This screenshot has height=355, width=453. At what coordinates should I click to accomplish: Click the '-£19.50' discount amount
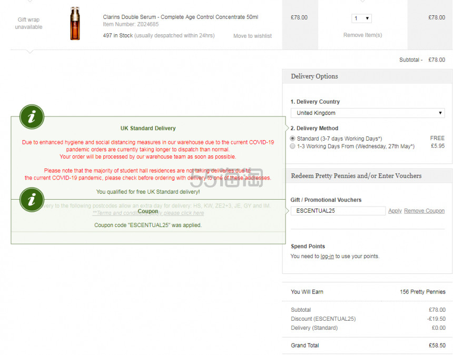pyautogui.click(x=436, y=319)
